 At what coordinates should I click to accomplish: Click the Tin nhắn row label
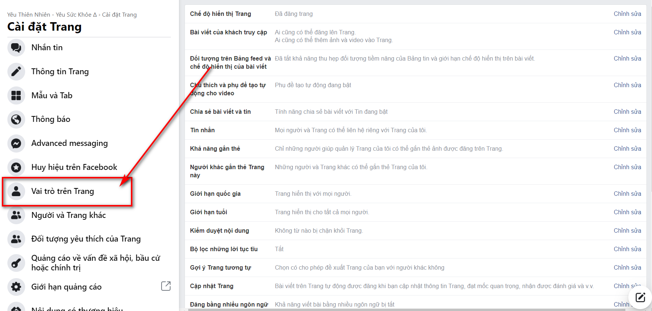(x=202, y=130)
